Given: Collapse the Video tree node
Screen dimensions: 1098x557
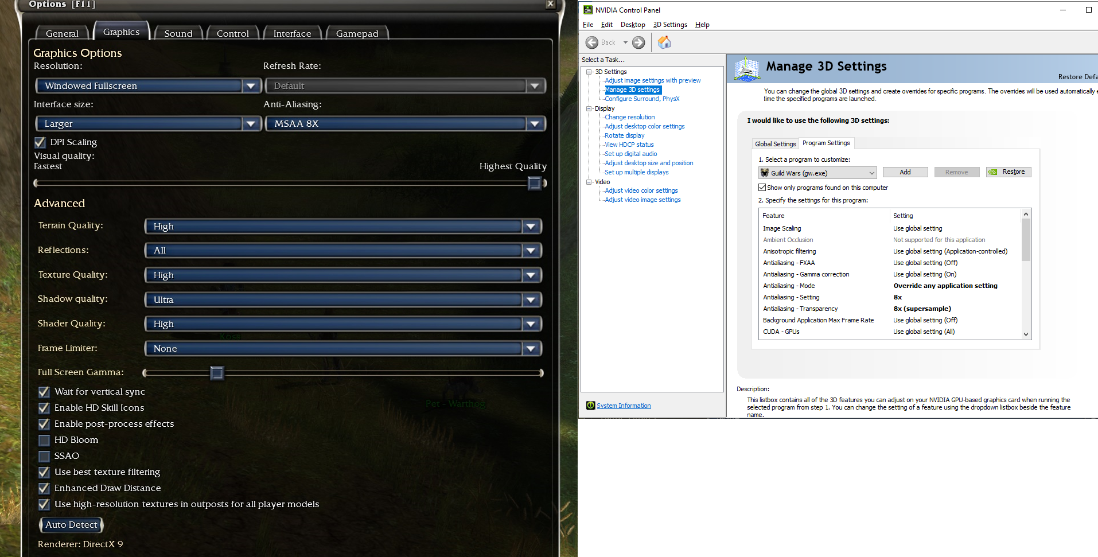Looking at the screenshot, I should [x=589, y=182].
